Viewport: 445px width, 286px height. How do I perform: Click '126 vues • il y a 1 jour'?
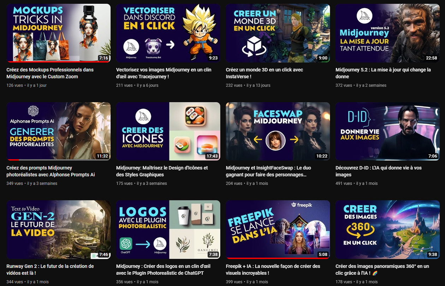click(26, 85)
